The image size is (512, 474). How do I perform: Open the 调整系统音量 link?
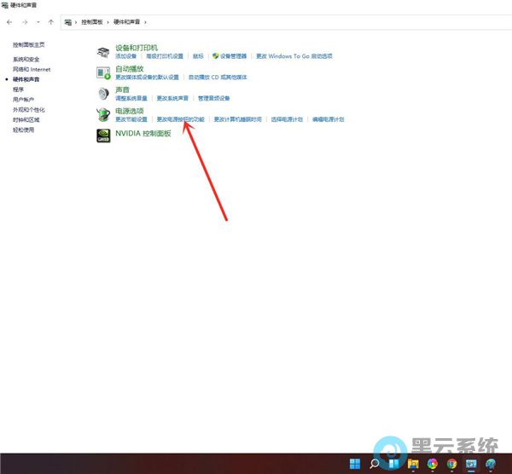(x=131, y=98)
